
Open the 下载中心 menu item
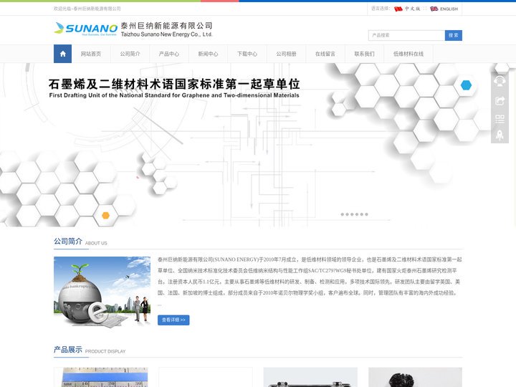247,54
